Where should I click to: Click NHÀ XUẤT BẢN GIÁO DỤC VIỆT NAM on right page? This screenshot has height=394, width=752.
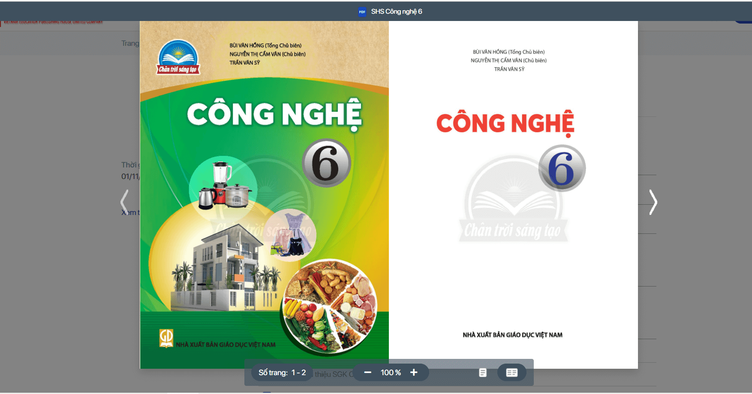tap(512, 335)
